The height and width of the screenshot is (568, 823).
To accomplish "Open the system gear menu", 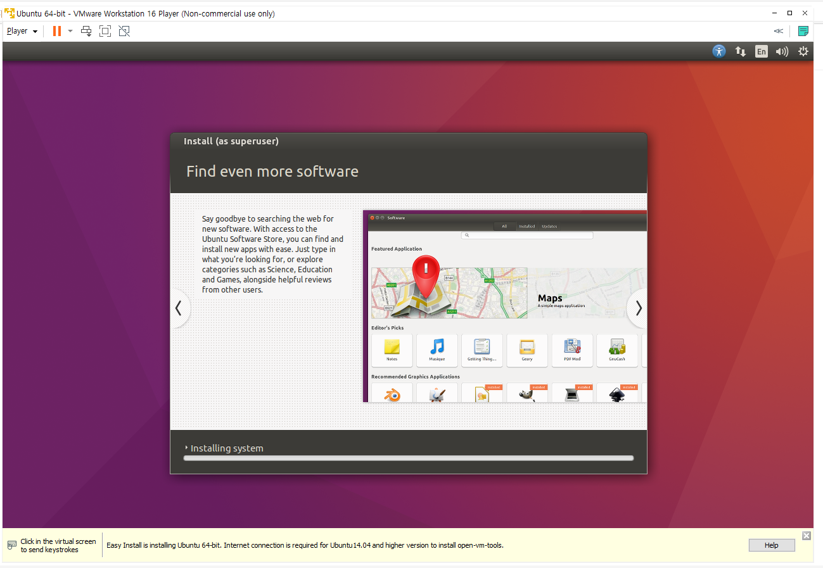I will (x=803, y=51).
